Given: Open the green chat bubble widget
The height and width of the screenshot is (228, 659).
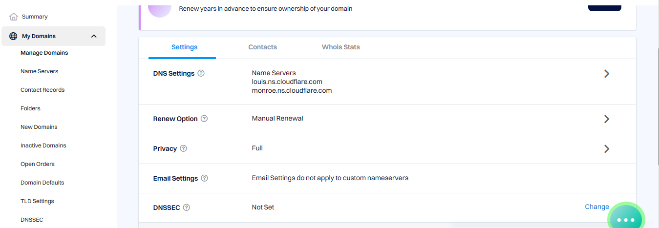Looking at the screenshot, I should (626, 219).
